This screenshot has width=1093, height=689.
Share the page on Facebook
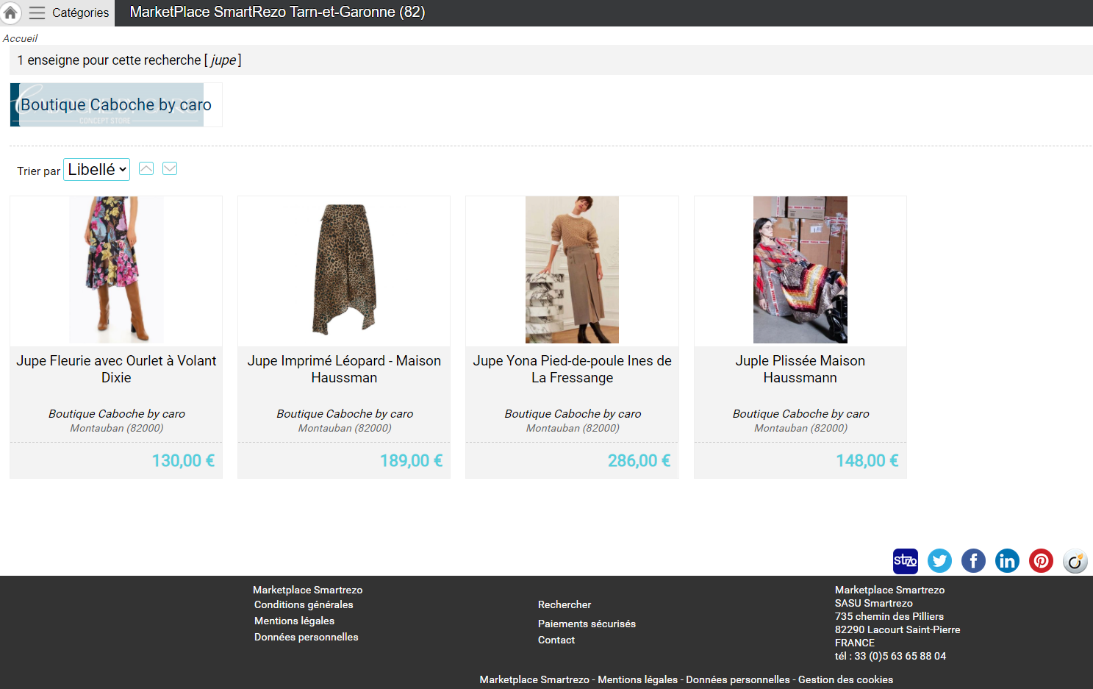[x=973, y=561]
